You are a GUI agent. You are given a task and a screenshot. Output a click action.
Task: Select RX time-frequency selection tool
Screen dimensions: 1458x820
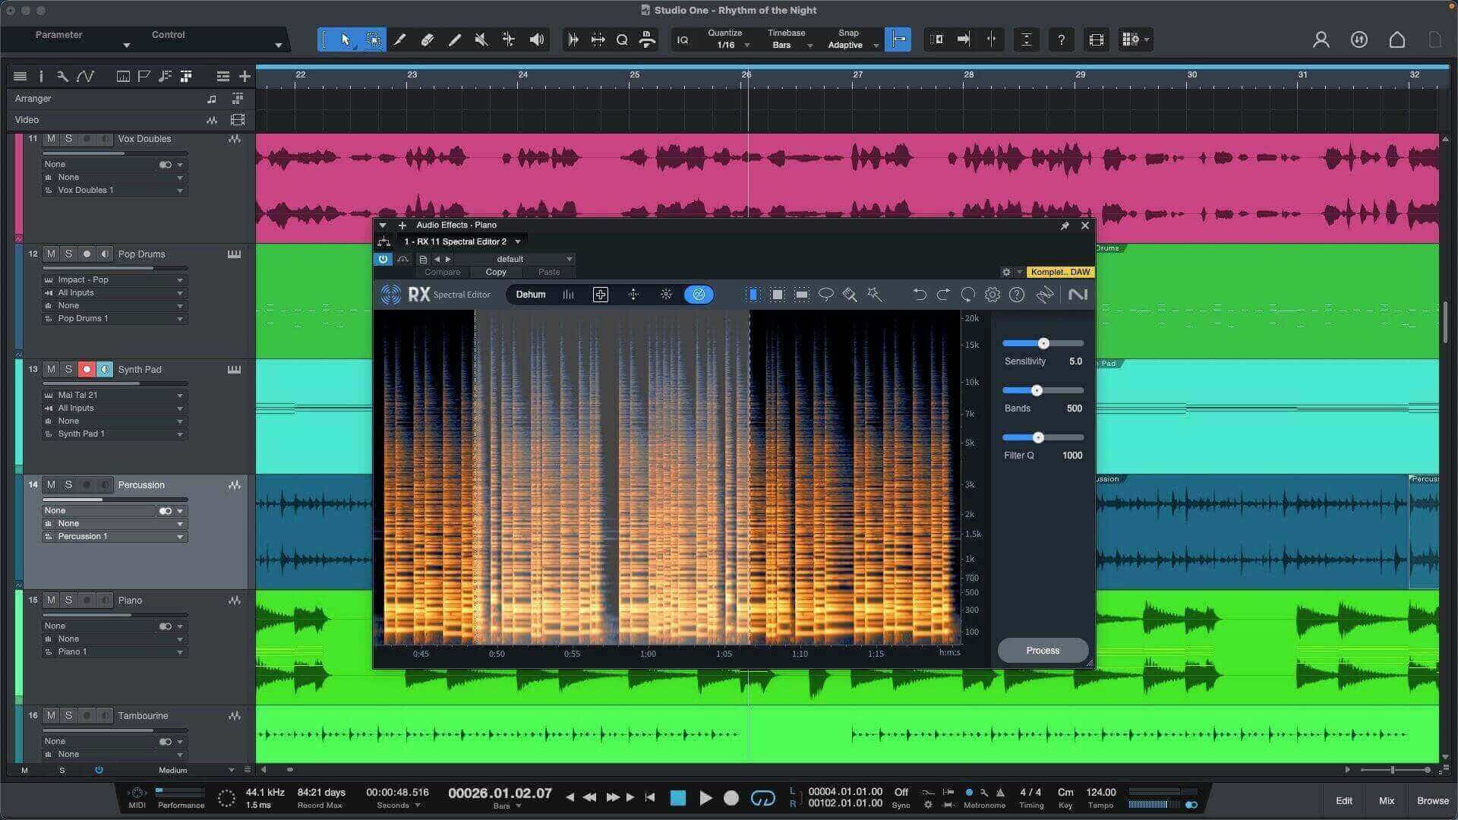[778, 295]
